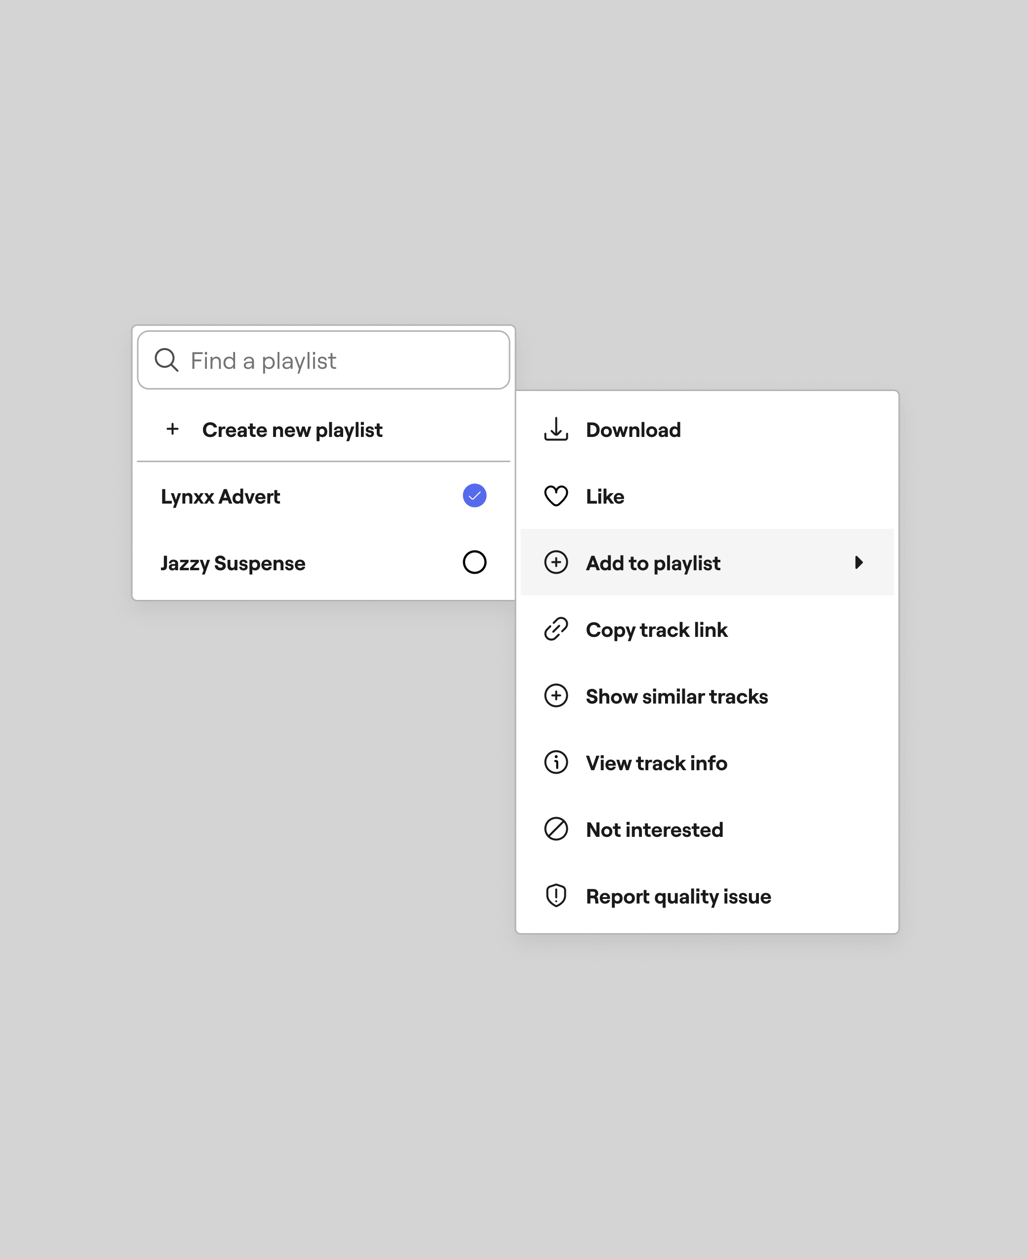This screenshot has width=1028, height=1259.
Task: Click the info circle icon
Action: click(x=555, y=763)
